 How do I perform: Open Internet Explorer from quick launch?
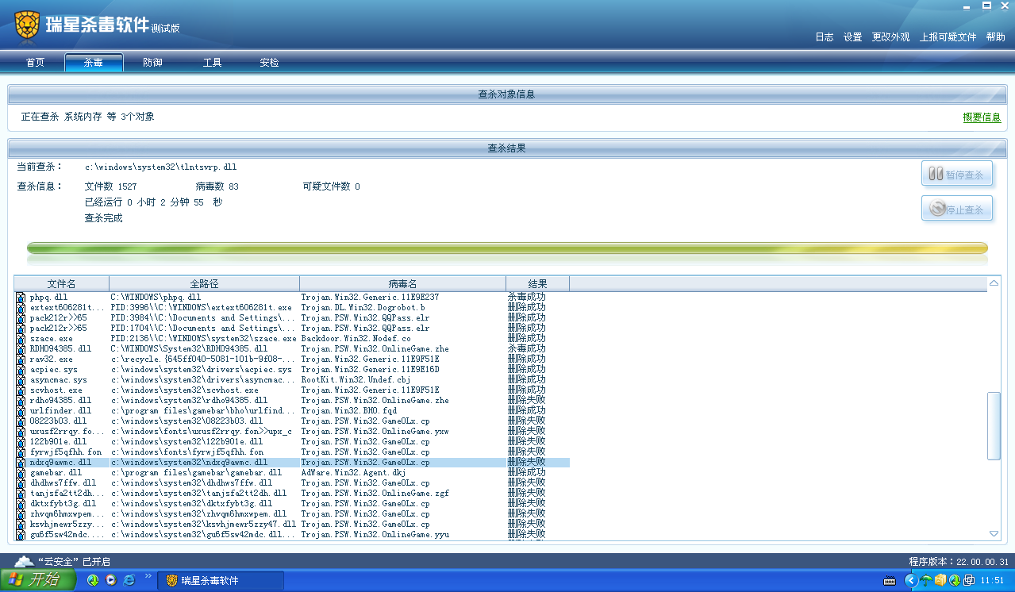(129, 580)
